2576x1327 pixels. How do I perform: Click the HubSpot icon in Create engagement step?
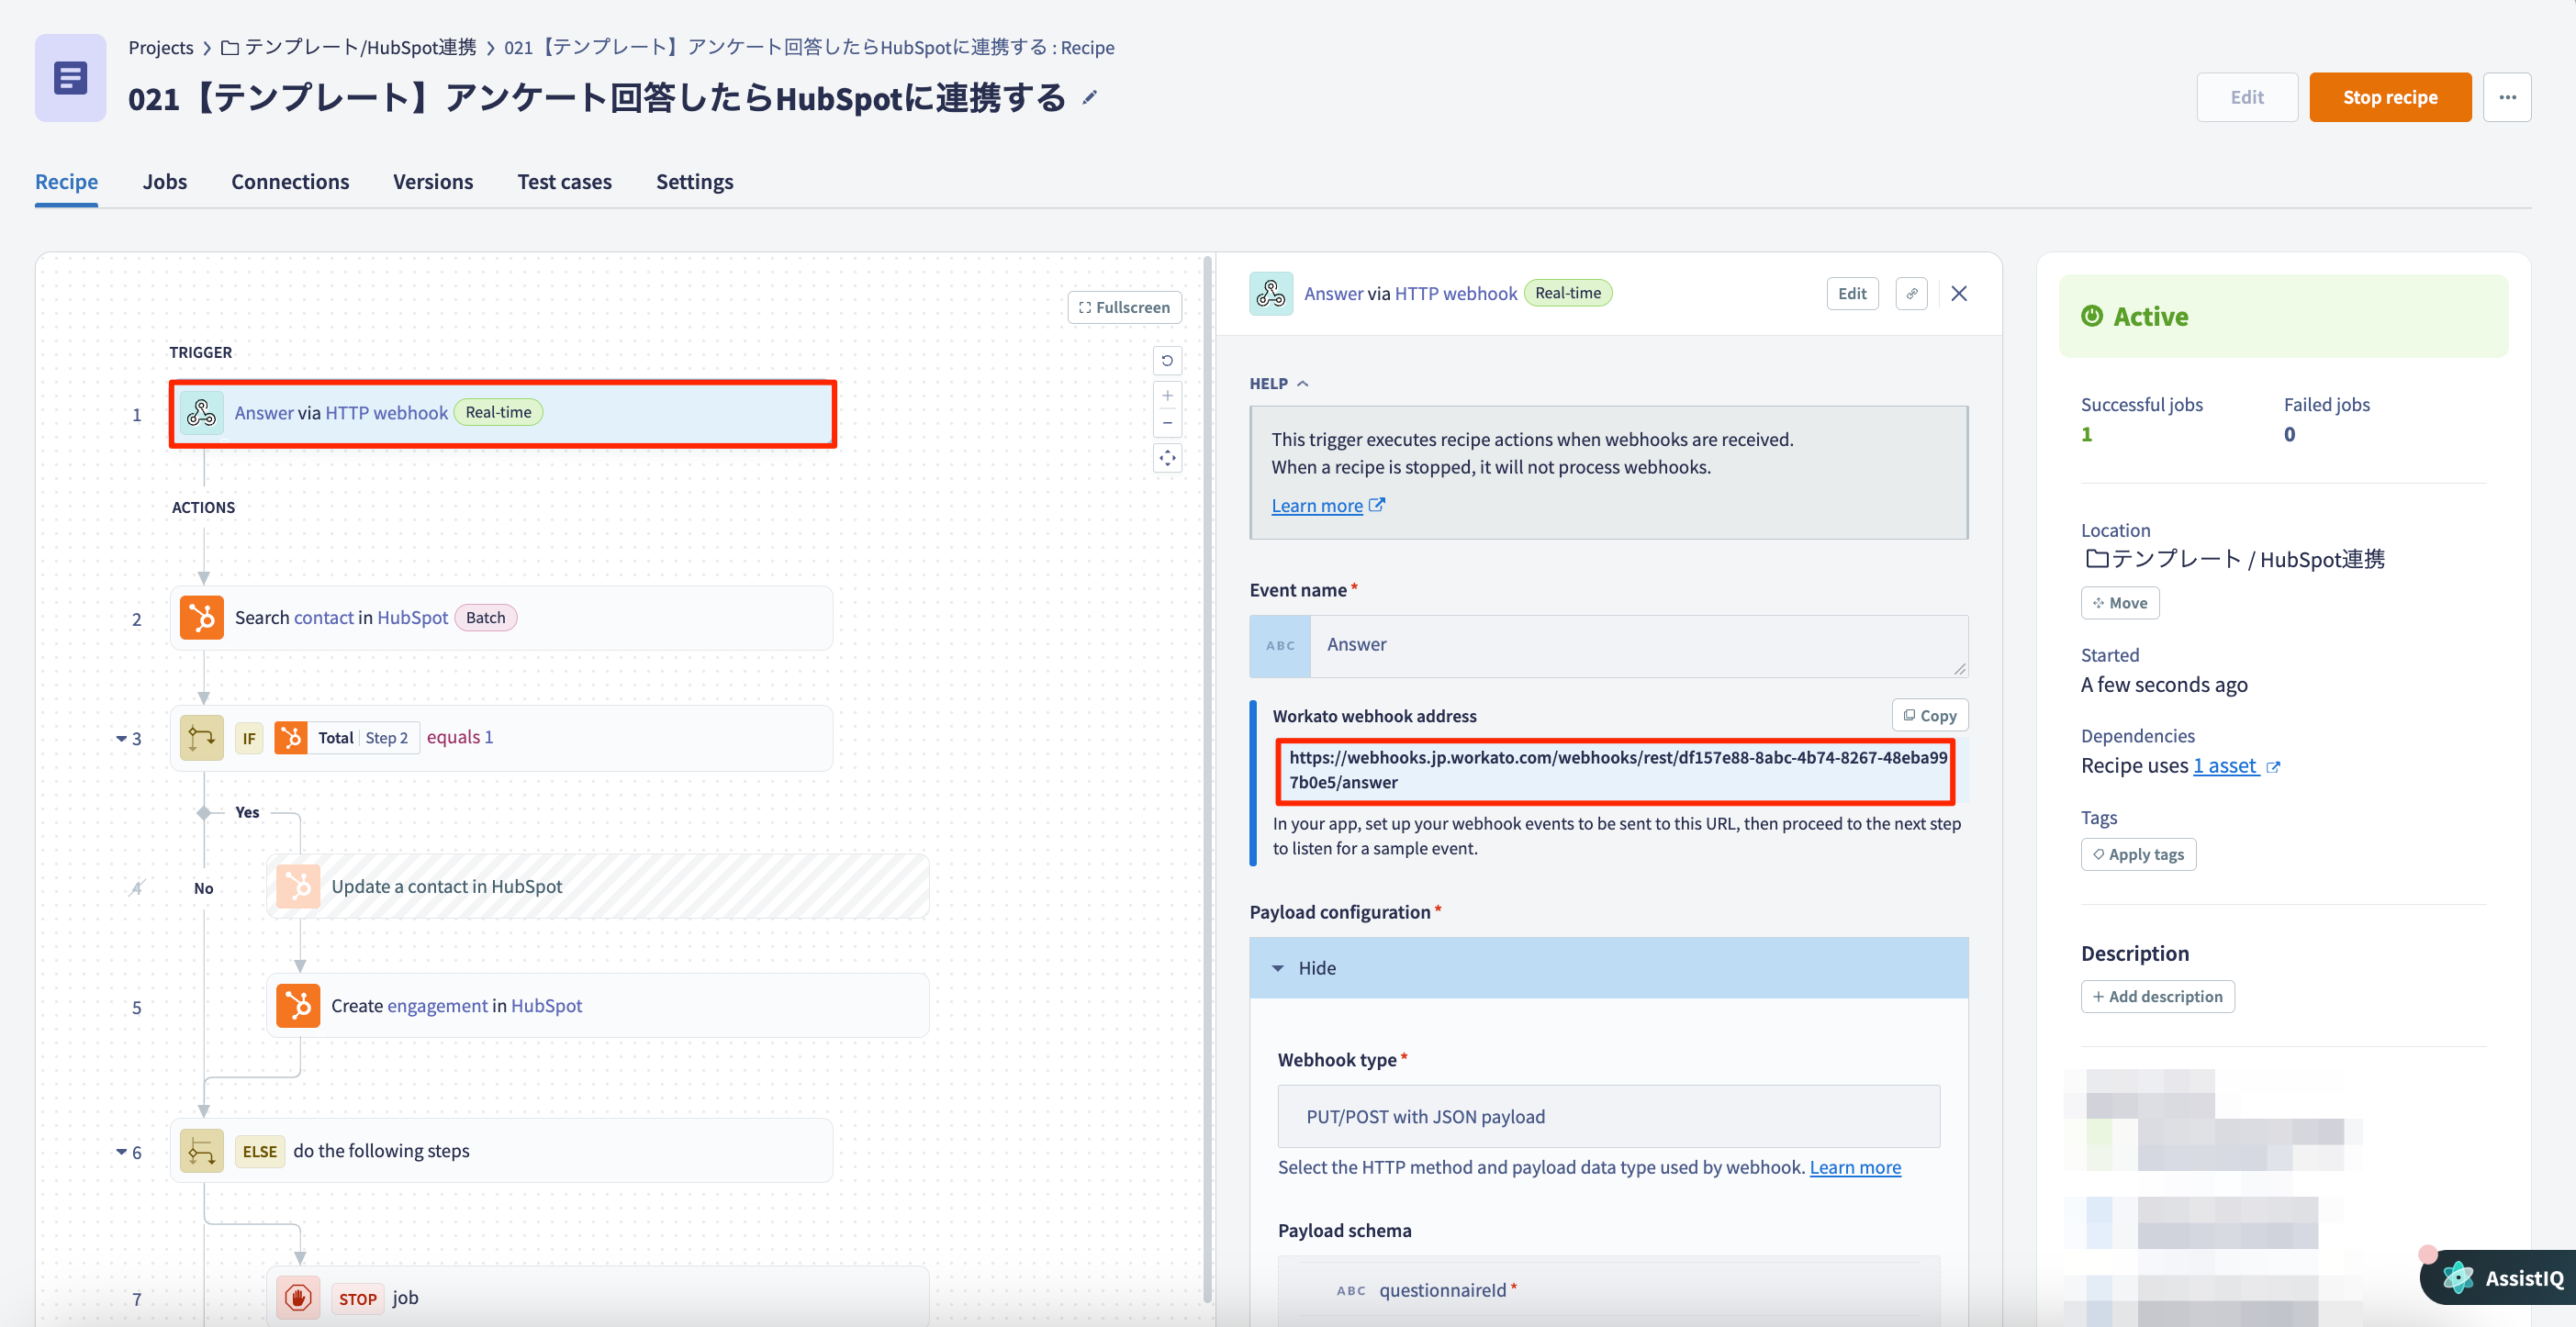(x=298, y=1006)
